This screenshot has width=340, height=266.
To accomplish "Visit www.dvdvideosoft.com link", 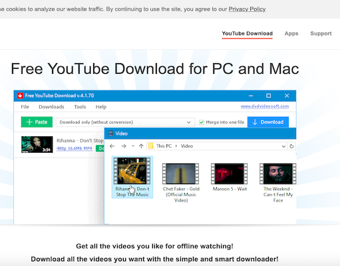I will tap(265, 106).
